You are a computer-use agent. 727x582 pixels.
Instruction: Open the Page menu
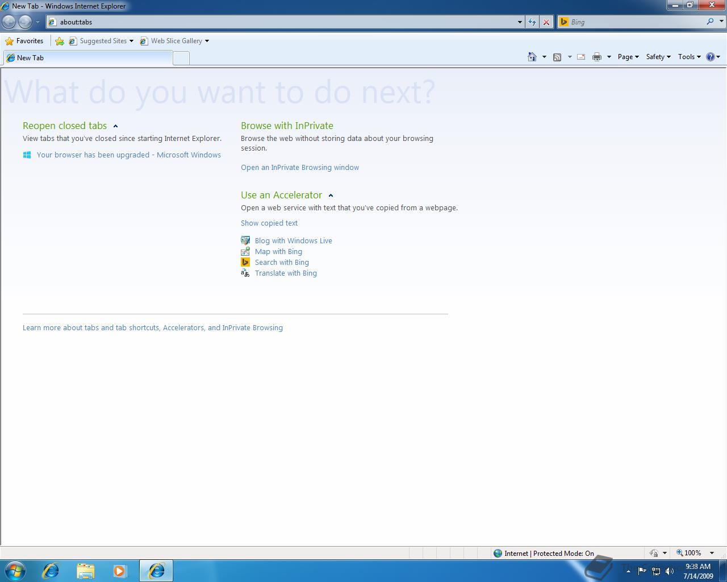628,57
